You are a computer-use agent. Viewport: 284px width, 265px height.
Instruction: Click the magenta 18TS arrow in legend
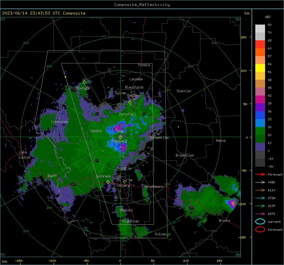[x=260, y=214]
